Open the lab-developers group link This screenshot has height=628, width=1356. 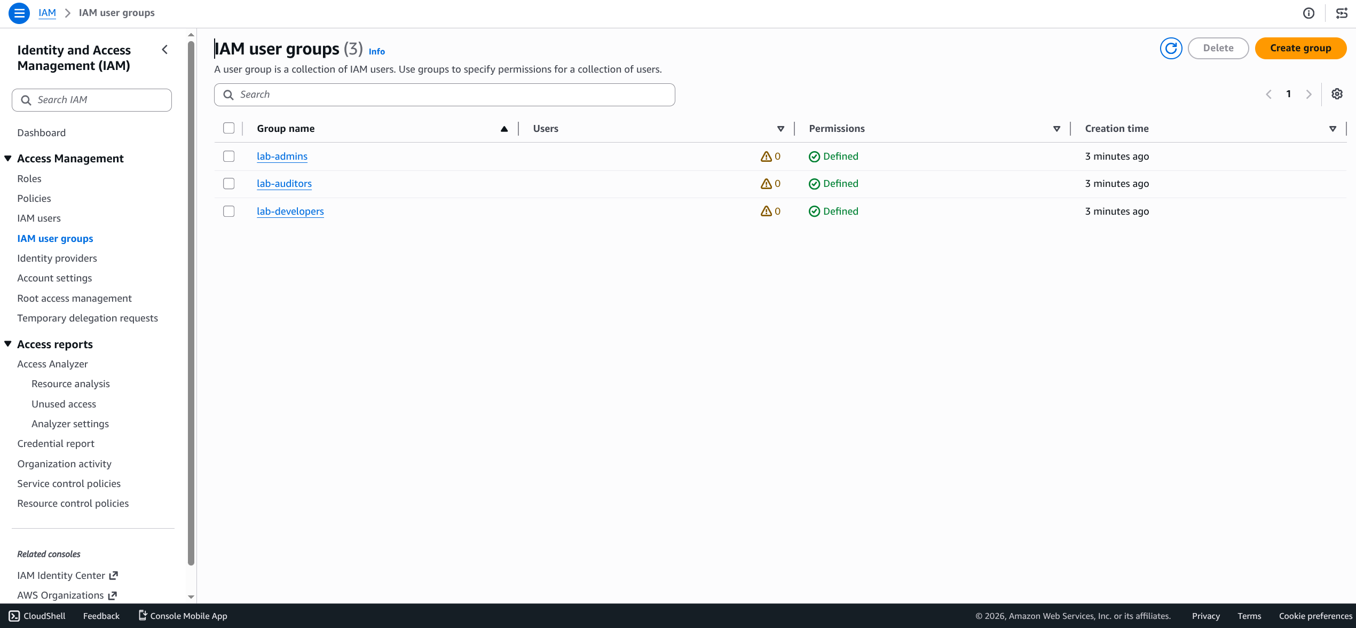(x=290, y=211)
